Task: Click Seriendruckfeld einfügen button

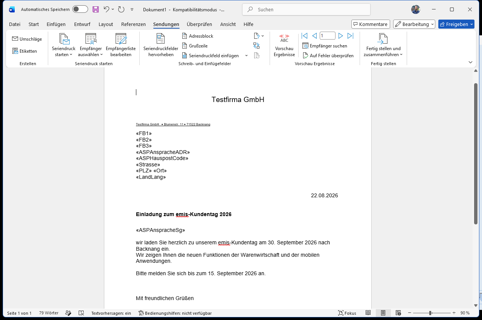Action: pos(211,56)
